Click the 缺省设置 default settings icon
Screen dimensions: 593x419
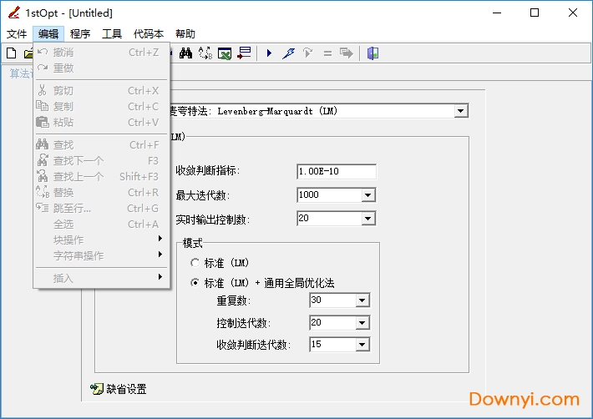tap(97, 389)
